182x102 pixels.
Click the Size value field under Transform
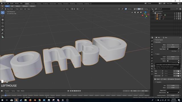pyautogui.click(x=173, y=86)
